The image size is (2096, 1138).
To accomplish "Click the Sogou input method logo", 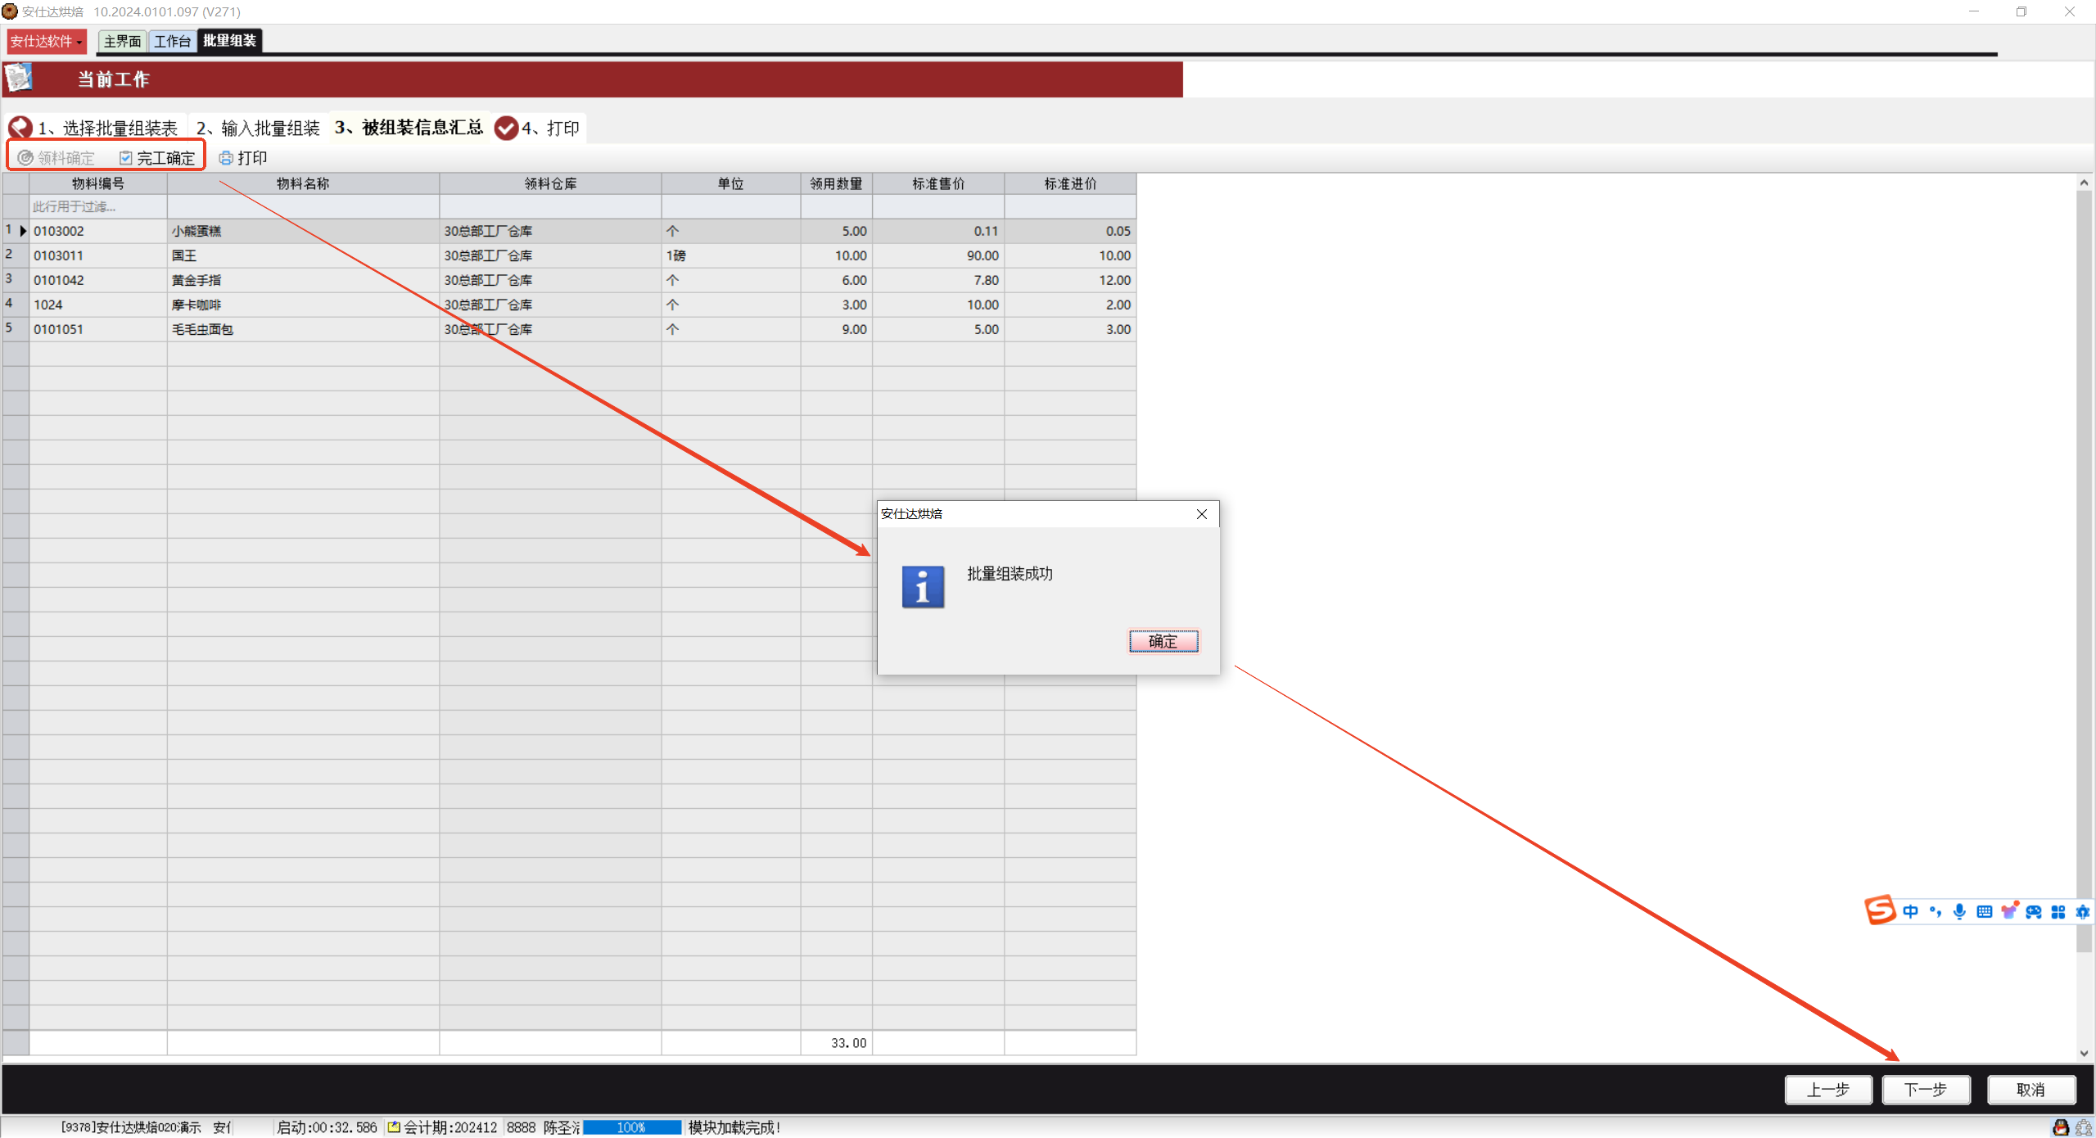I will [1880, 910].
